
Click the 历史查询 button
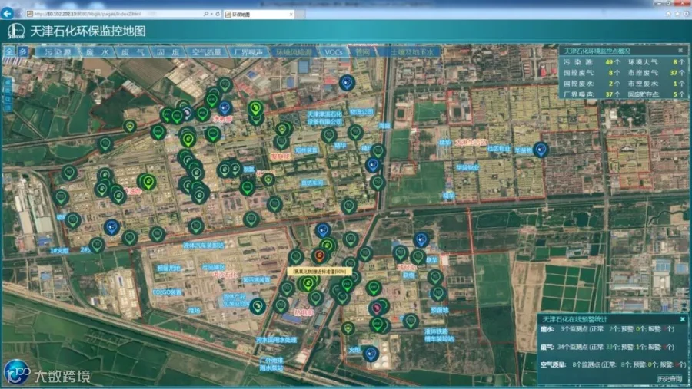pyautogui.click(x=669, y=378)
